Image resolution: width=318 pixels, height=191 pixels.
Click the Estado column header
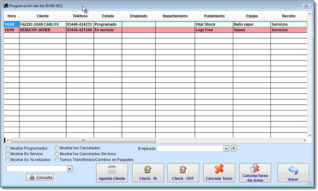[x=108, y=16]
